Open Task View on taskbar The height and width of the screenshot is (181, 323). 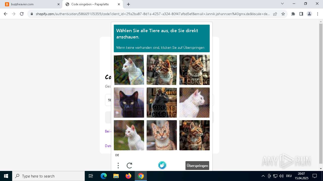pos(91,176)
